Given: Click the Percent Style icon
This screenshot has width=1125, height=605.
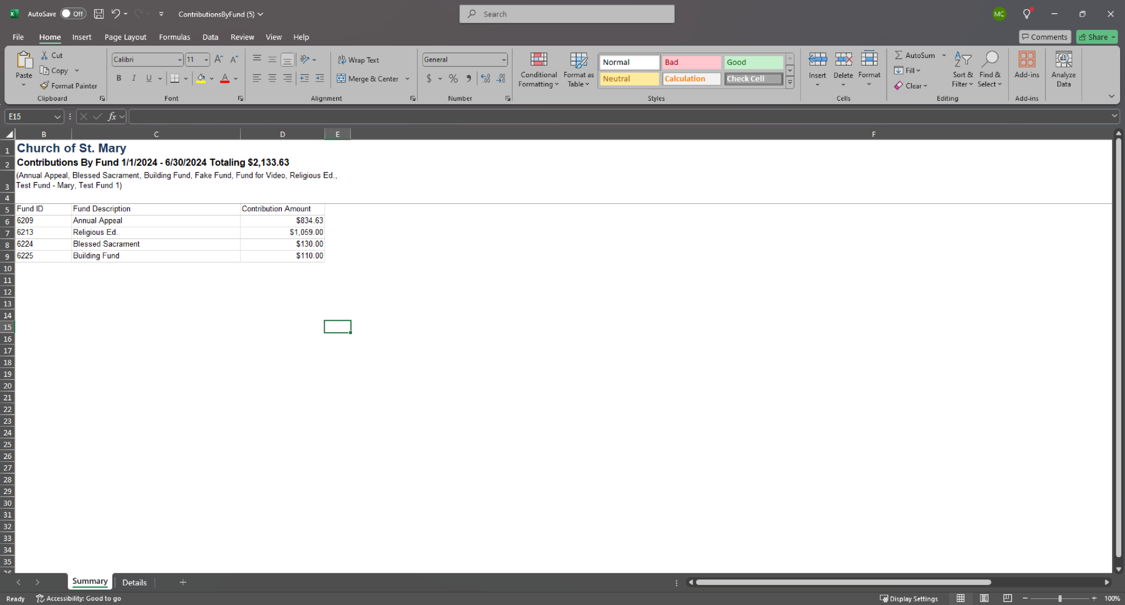Looking at the screenshot, I should click(453, 78).
